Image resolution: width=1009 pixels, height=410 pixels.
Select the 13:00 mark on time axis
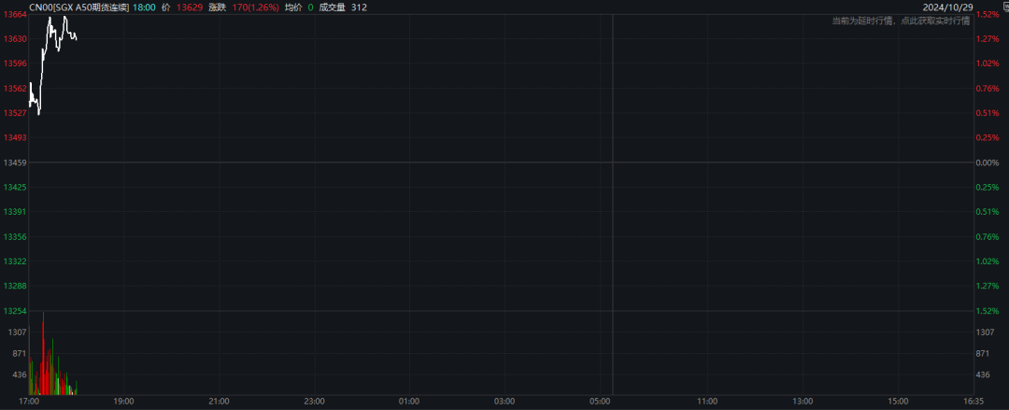(803, 402)
